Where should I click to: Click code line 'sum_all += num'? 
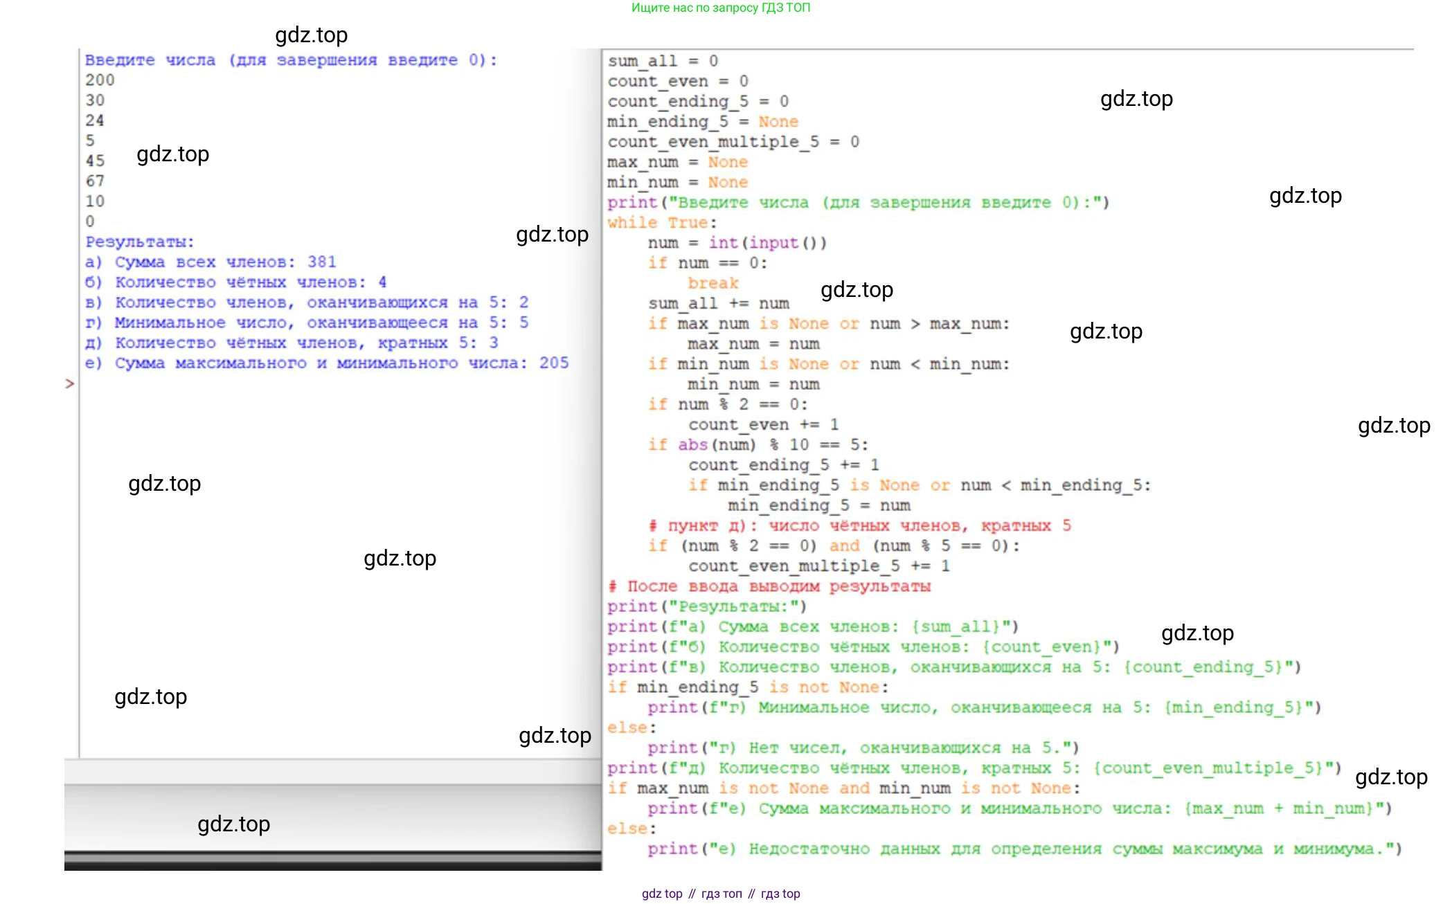point(719,303)
